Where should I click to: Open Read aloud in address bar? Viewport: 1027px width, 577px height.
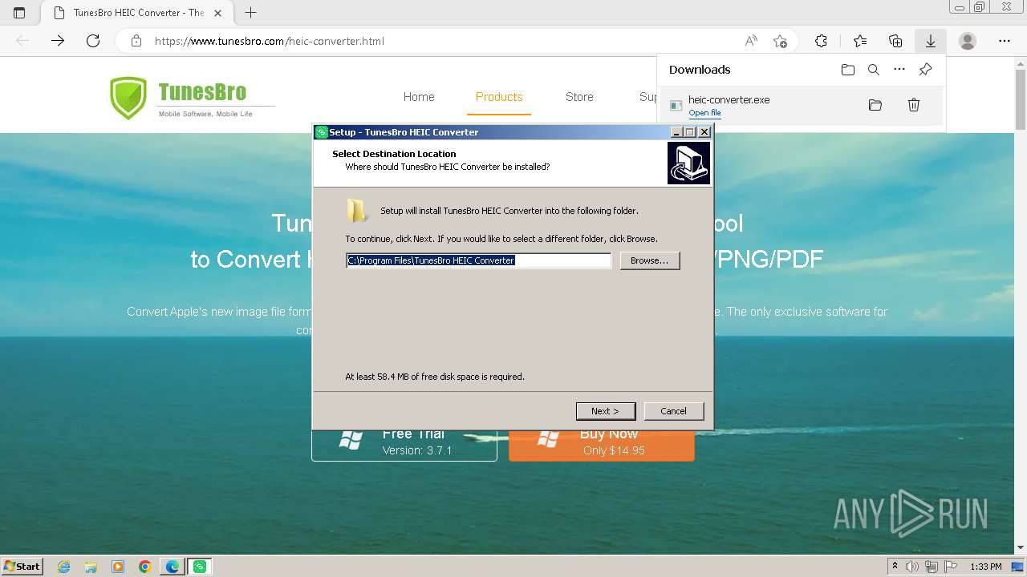point(751,41)
